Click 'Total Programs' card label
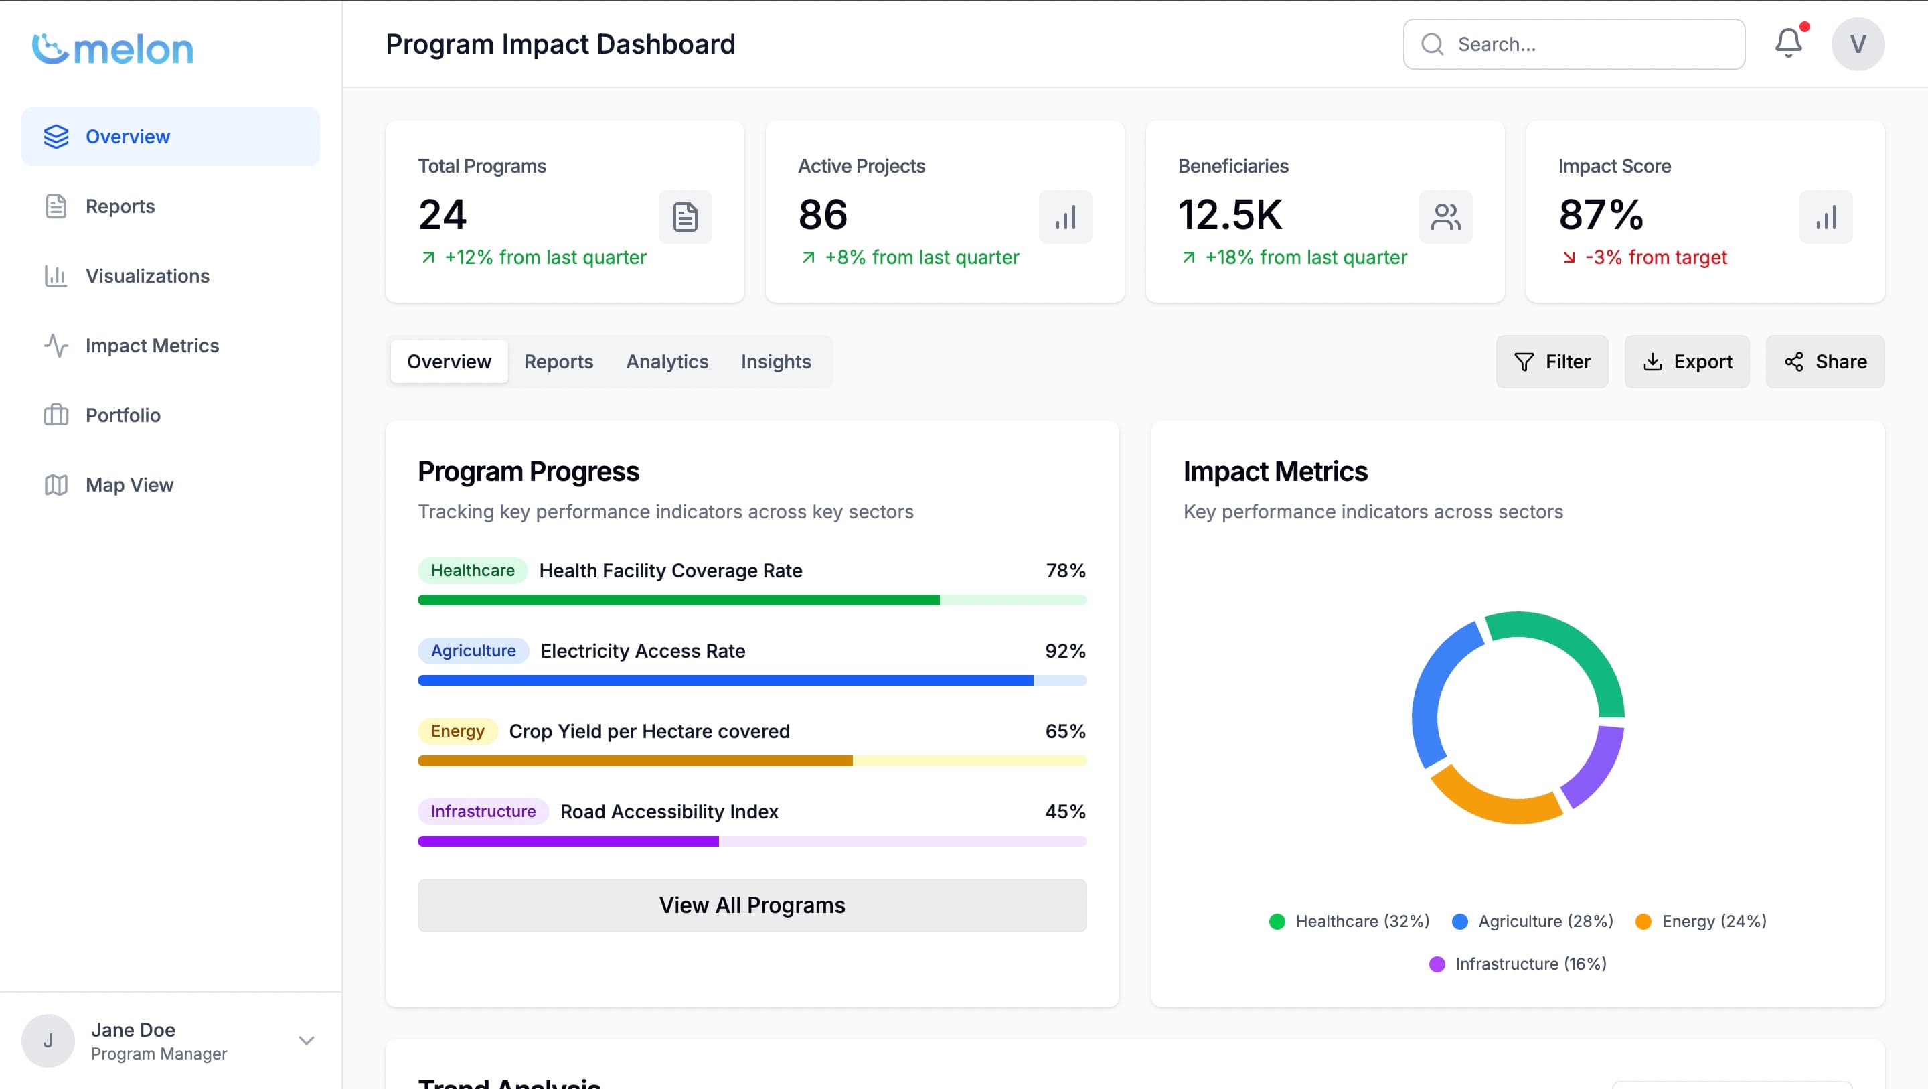The height and width of the screenshot is (1089, 1928). pos(482,166)
